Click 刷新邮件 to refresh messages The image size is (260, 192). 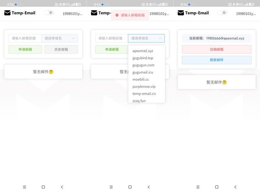point(216,60)
